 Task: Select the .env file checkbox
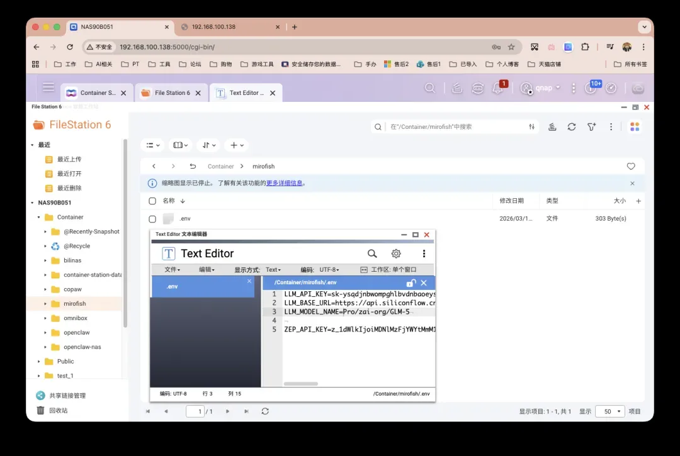tap(152, 218)
